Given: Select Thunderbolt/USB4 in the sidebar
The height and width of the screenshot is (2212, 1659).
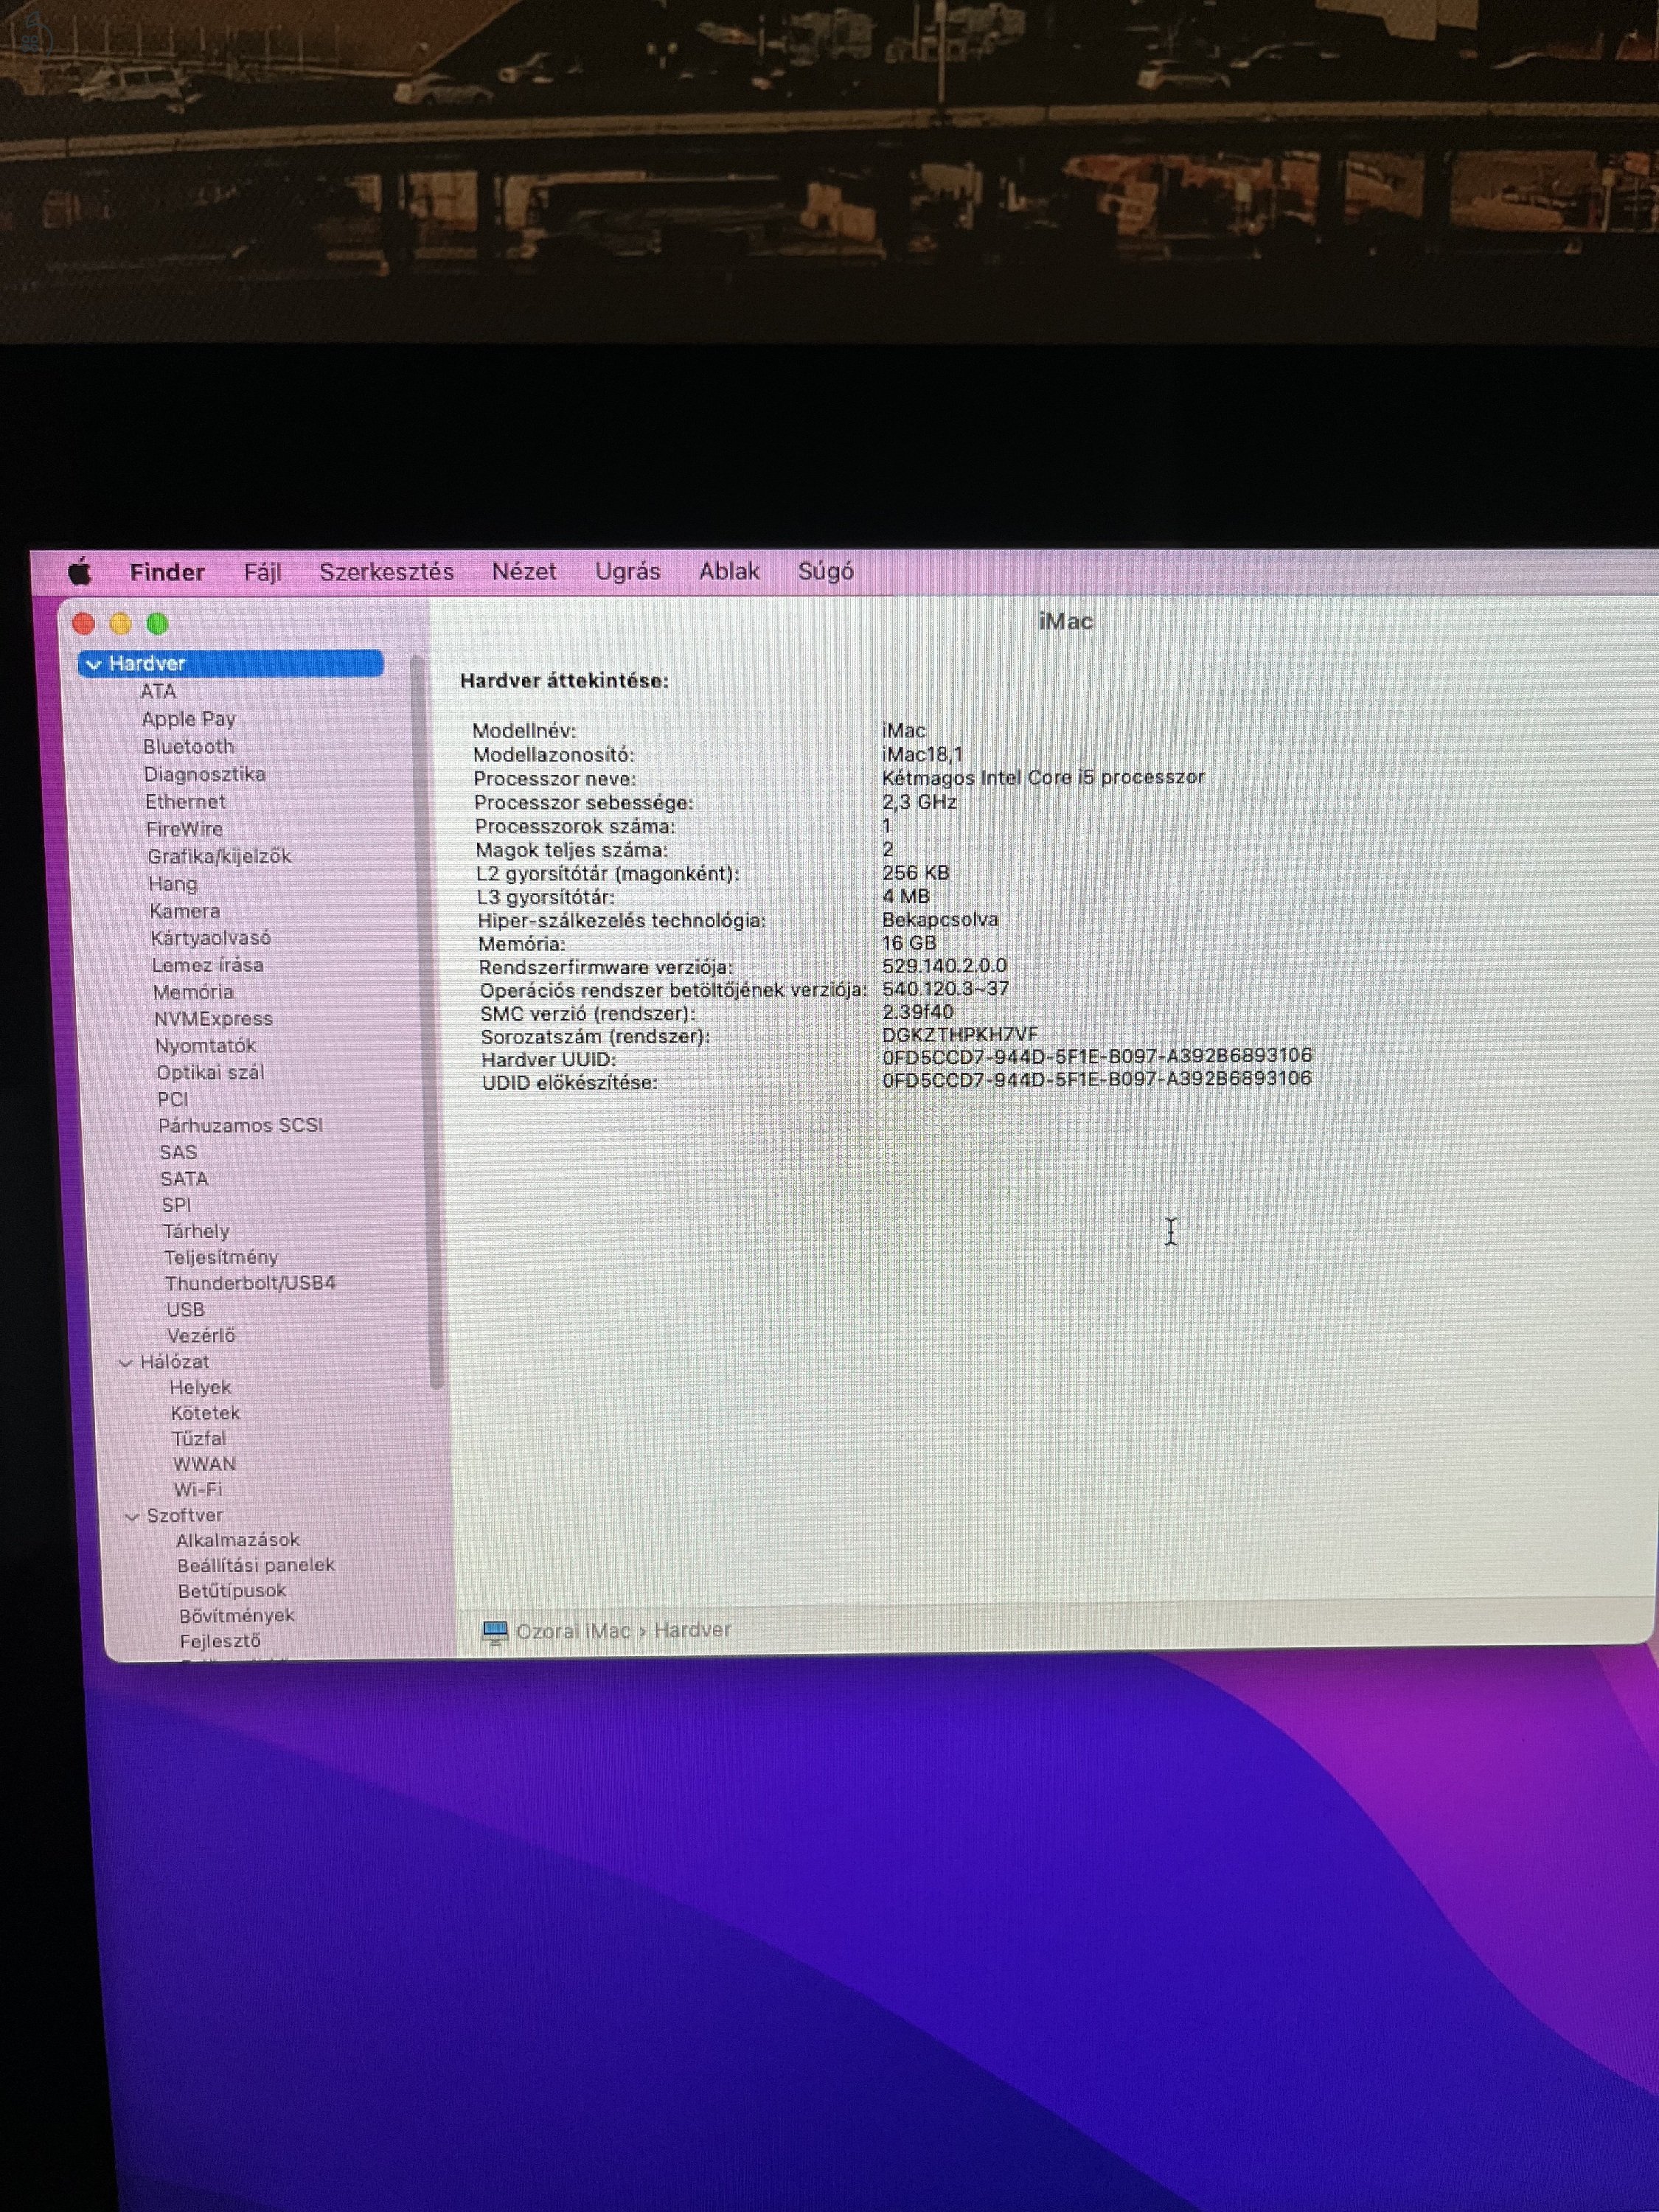Looking at the screenshot, I should (x=250, y=1283).
